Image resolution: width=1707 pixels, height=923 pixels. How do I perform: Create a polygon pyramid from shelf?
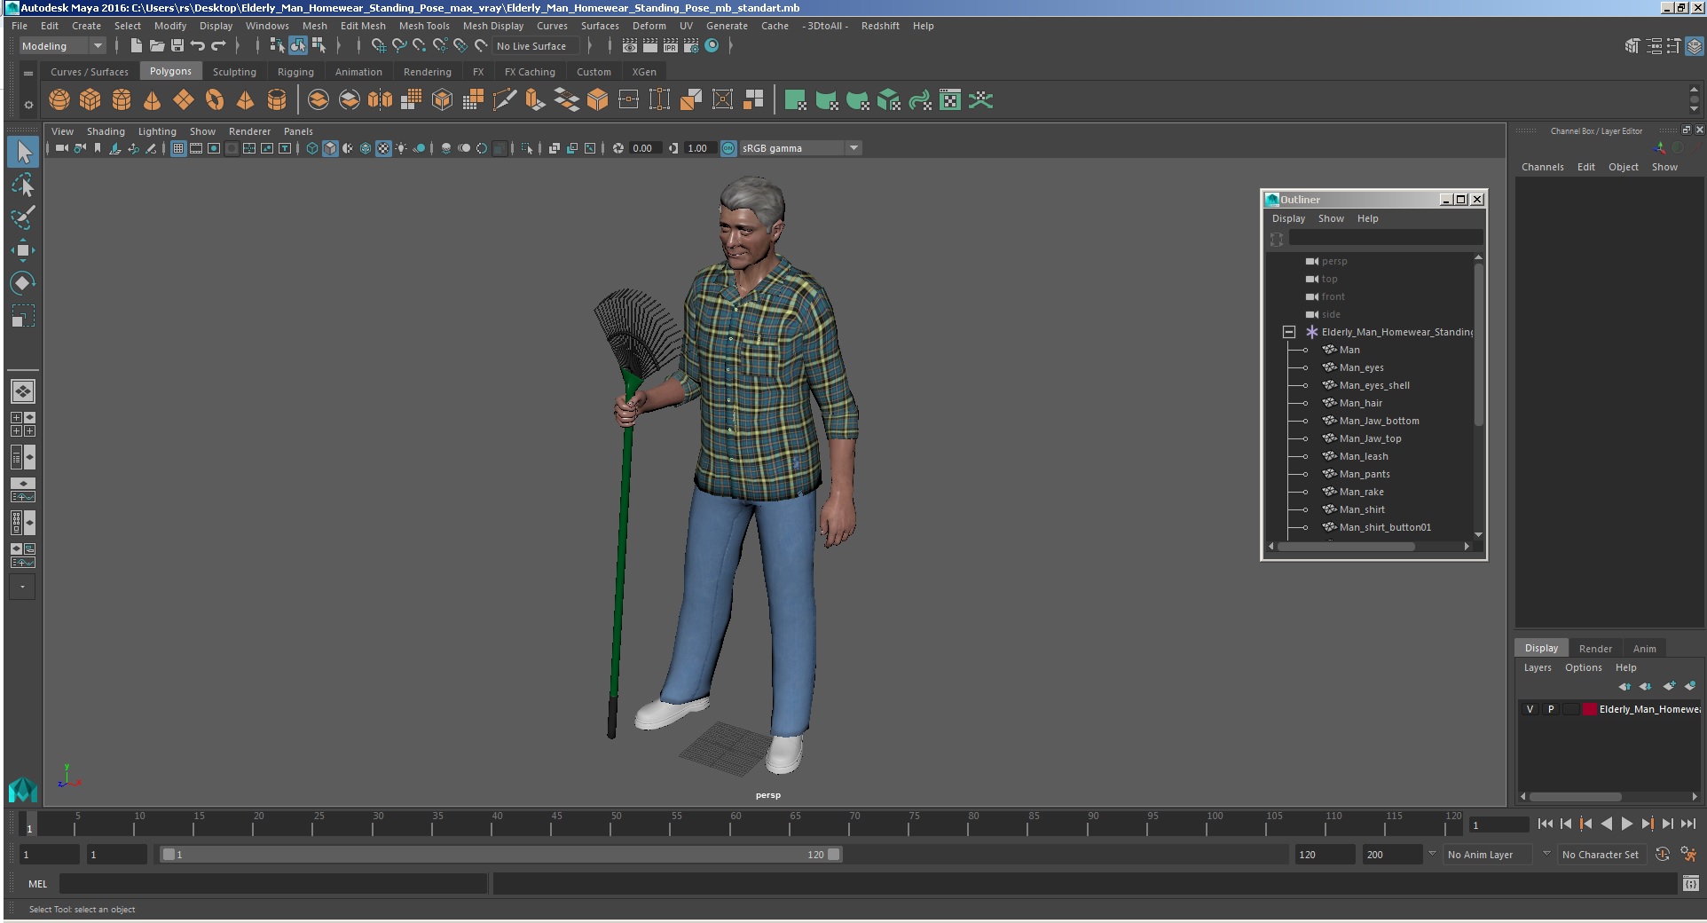coord(246,100)
